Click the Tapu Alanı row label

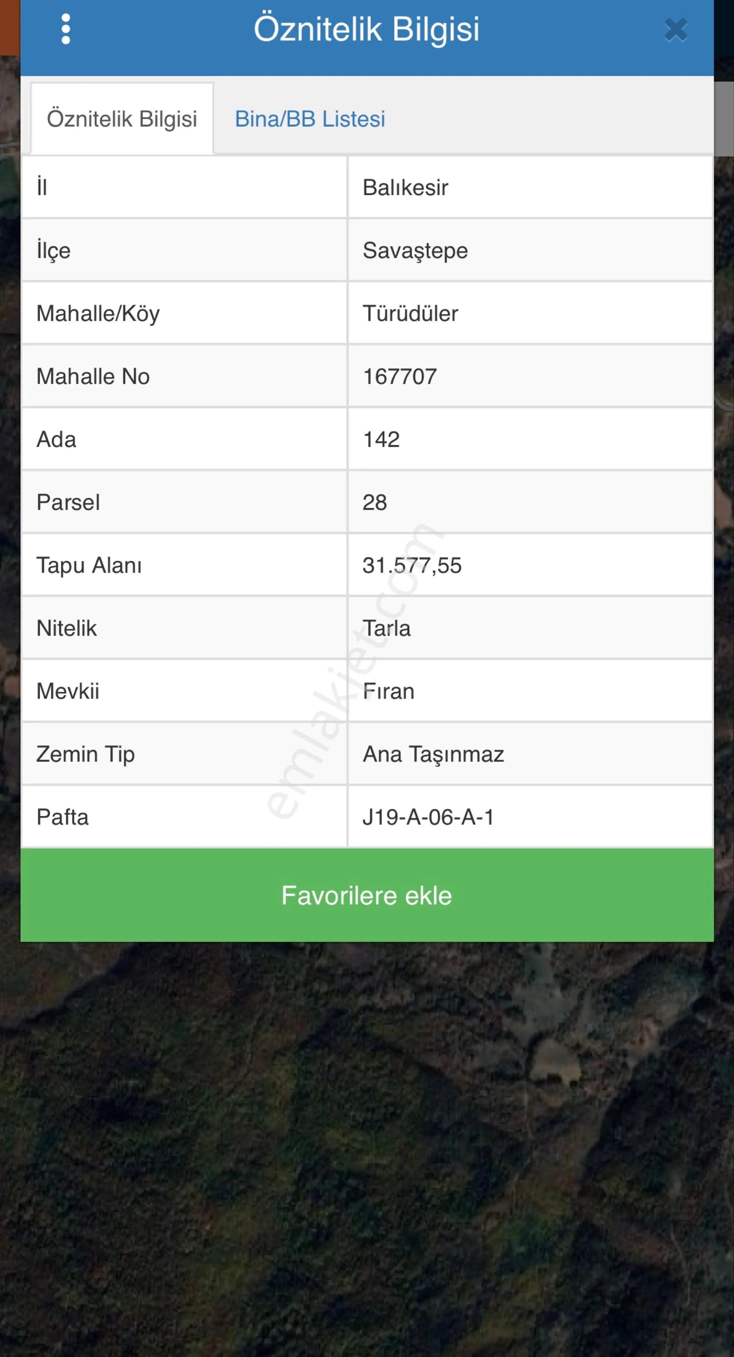pos(89,566)
